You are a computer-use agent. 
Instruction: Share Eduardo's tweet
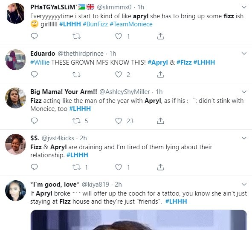pyautogui.click(x=160, y=74)
